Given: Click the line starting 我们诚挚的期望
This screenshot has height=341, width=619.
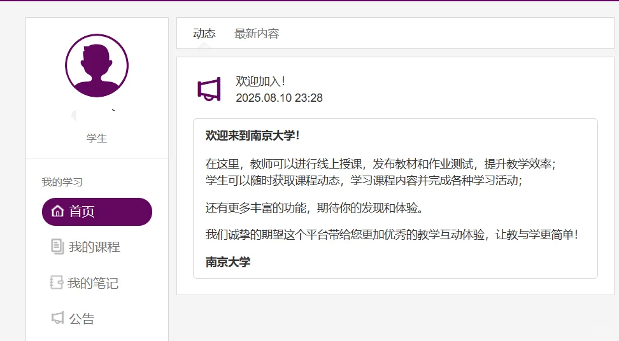Looking at the screenshot, I should pyautogui.click(x=392, y=235).
